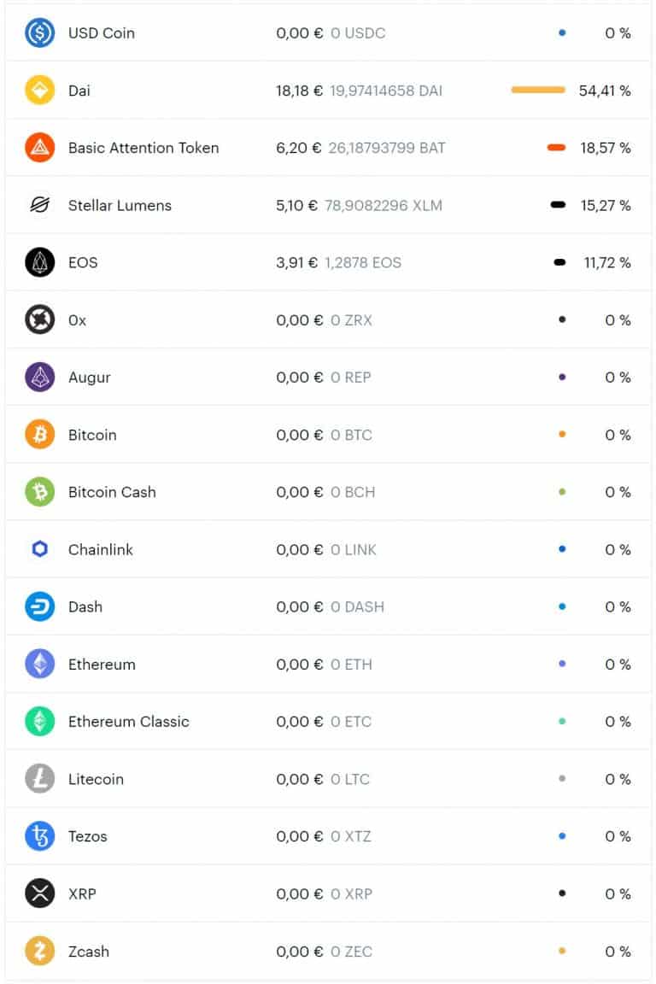
Task: Select the Ethereum Classic green icon
Action: [x=39, y=721]
